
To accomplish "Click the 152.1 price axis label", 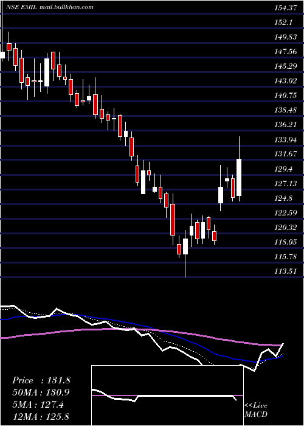I will coord(283,23).
